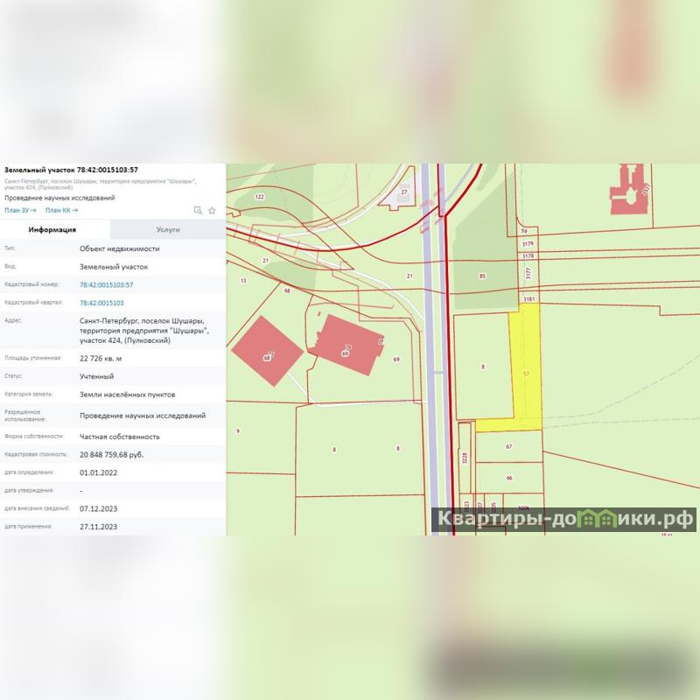This screenshot has height=700, width=700.
Task: Switch to the Информация tab
Action: pyautogui.click(x=52, y=229)
